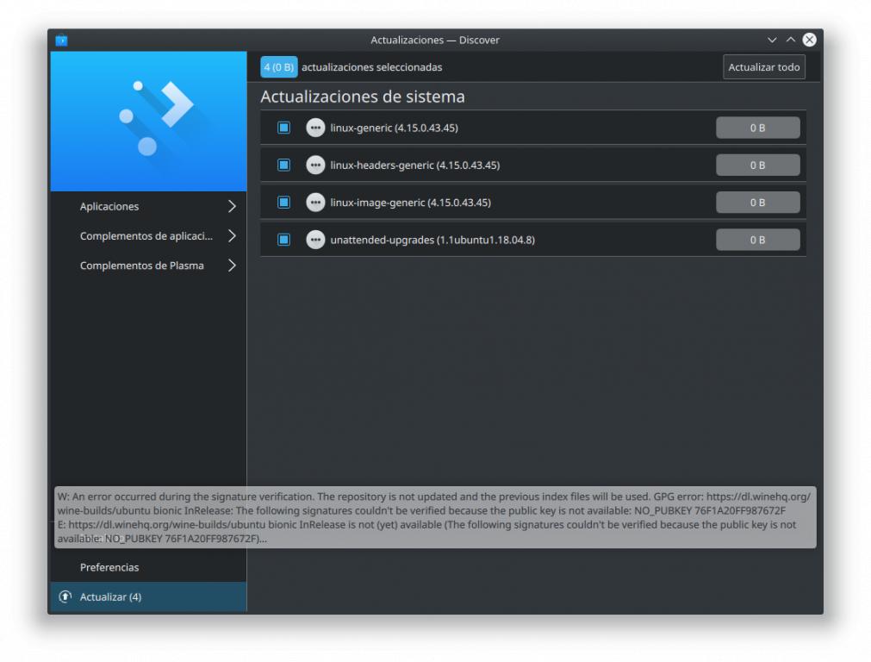Viewport: 871px width, 662px height.
Task: Click the 0 B size bar for linux-generic
Action: point(757,128)
